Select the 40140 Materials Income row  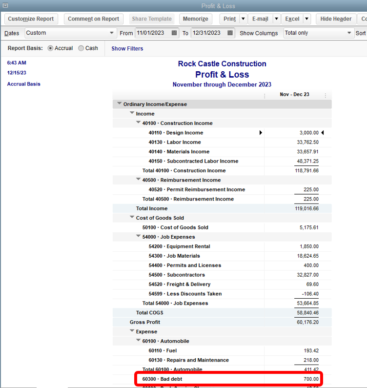pyautogui.click(x=222, y=152)
